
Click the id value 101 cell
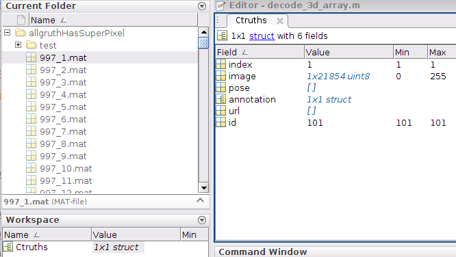315,122
